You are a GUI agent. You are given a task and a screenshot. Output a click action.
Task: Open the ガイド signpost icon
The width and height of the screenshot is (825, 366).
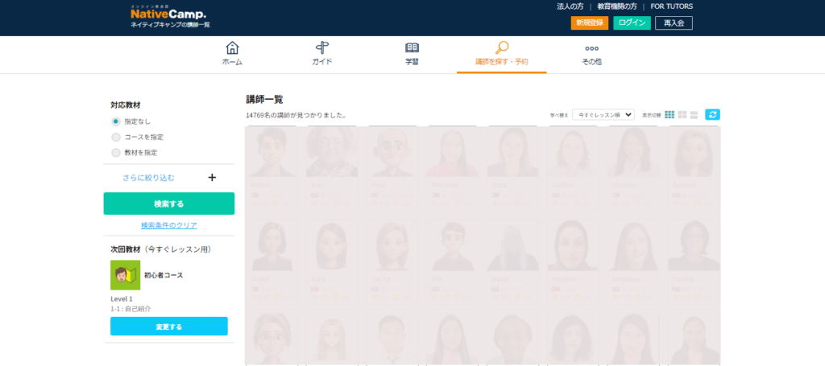click(322, 47)
